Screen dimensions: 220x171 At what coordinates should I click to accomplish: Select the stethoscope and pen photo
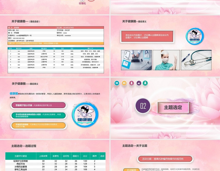(x=196, y=60)
